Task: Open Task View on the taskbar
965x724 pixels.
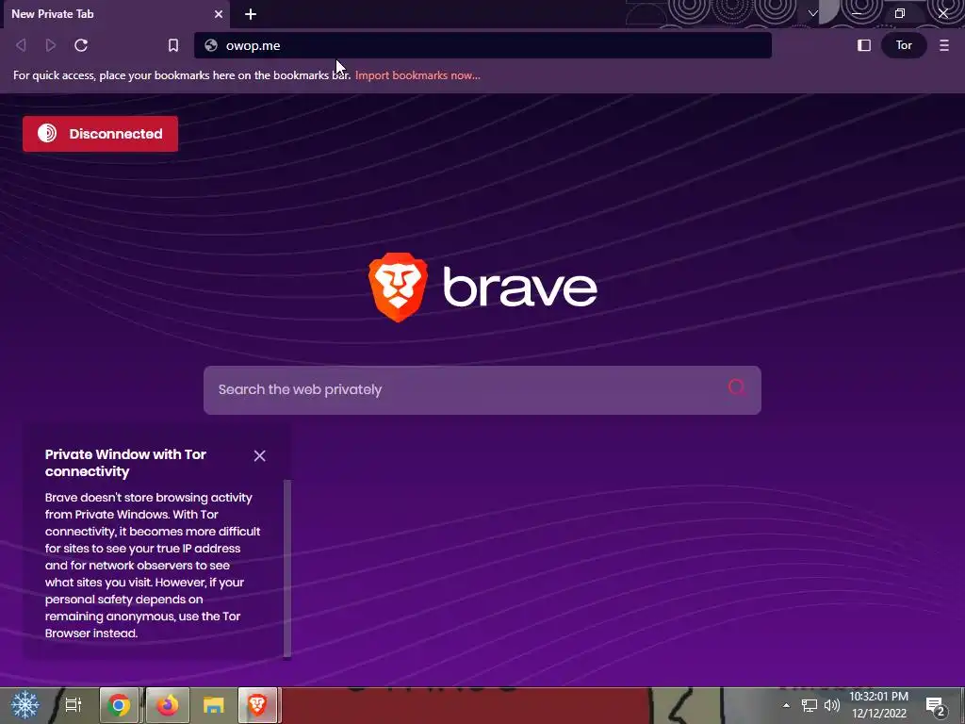Action: [74, 704]
